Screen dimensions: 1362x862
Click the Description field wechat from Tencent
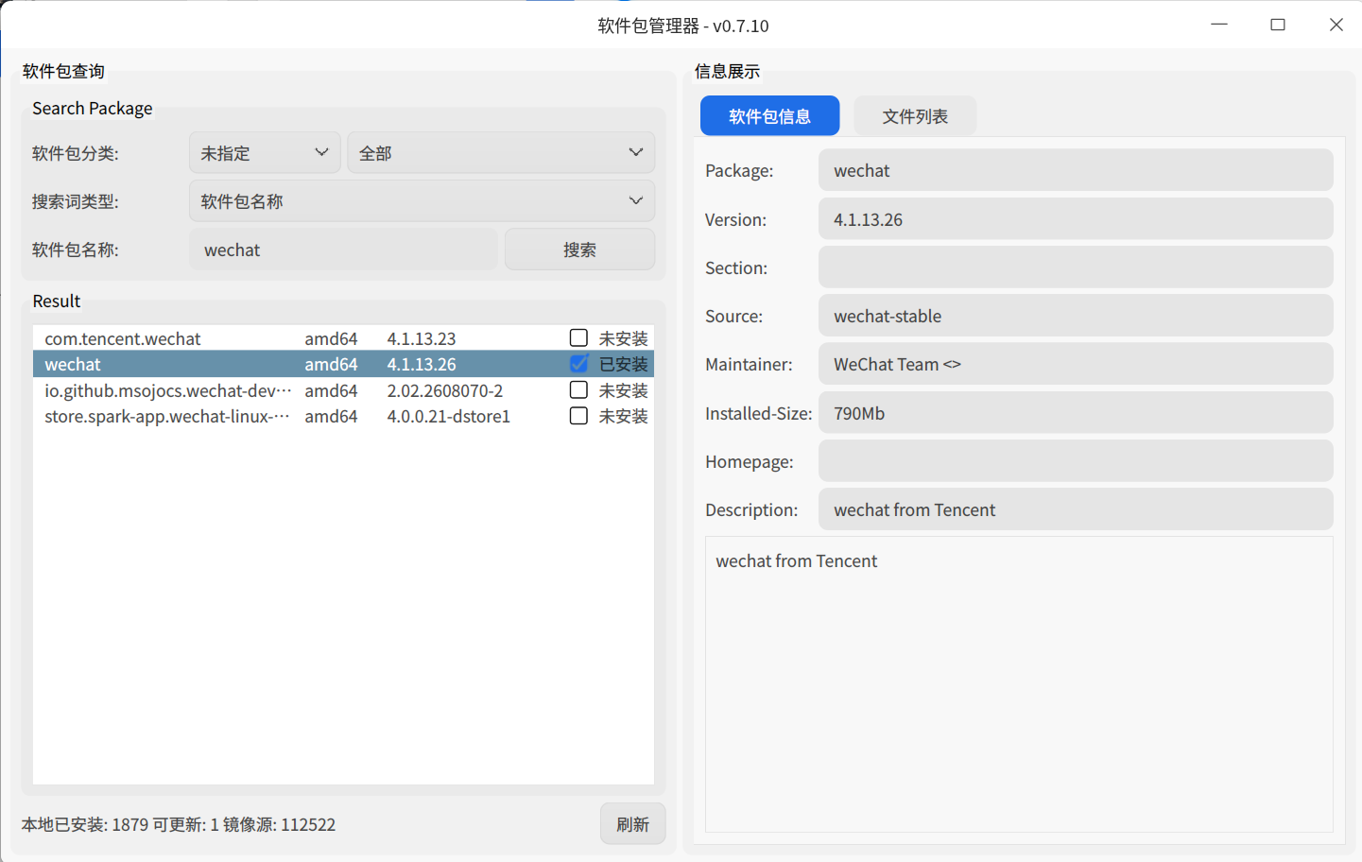tap(1076, 509)
